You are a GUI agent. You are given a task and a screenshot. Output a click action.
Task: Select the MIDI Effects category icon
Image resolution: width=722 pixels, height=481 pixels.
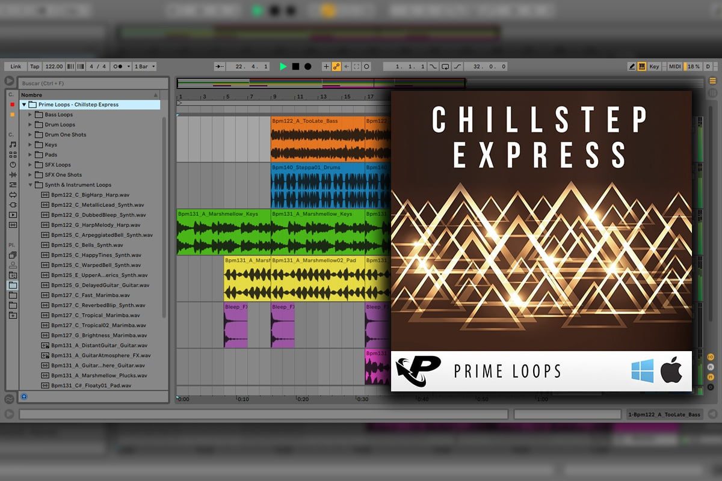[x=13, y=185]
